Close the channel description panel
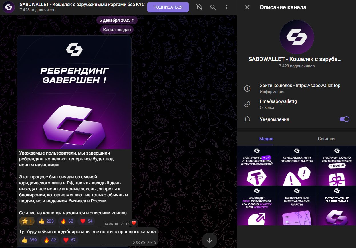This screenshot has width=356, height=248. point(247,7)
